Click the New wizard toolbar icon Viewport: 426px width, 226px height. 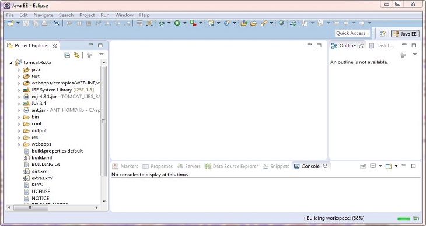tap(11, 23)
